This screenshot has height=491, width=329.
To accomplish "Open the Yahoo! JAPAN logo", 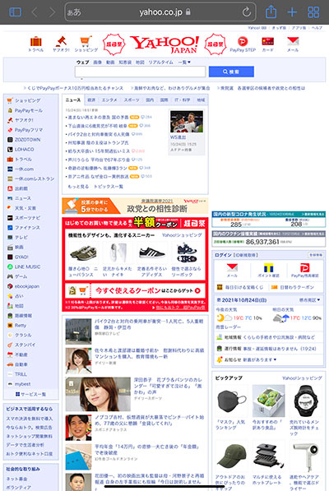I will click(x=164, y=44).
